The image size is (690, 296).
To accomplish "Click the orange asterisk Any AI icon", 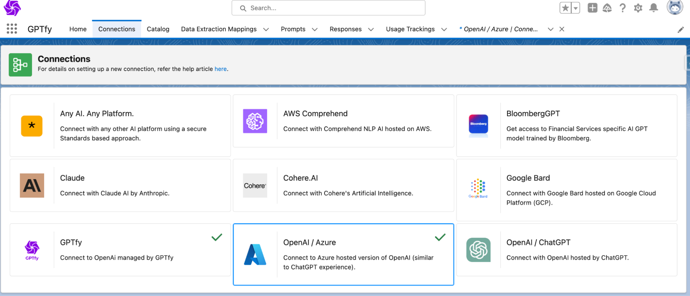I will coord(32,126).
